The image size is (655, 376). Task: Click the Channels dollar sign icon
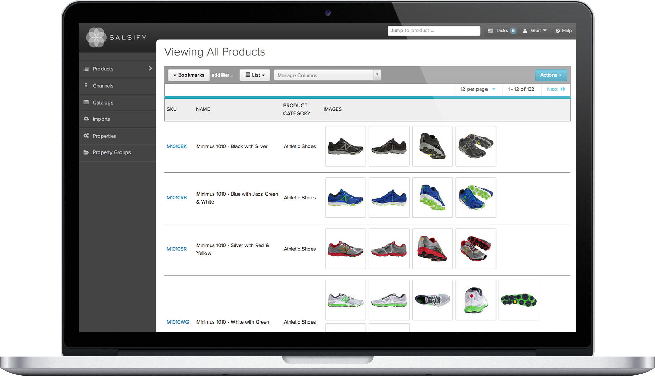[x=86, y=85]
